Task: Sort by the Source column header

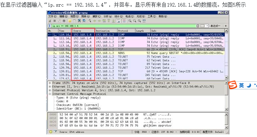Action: 83,31
